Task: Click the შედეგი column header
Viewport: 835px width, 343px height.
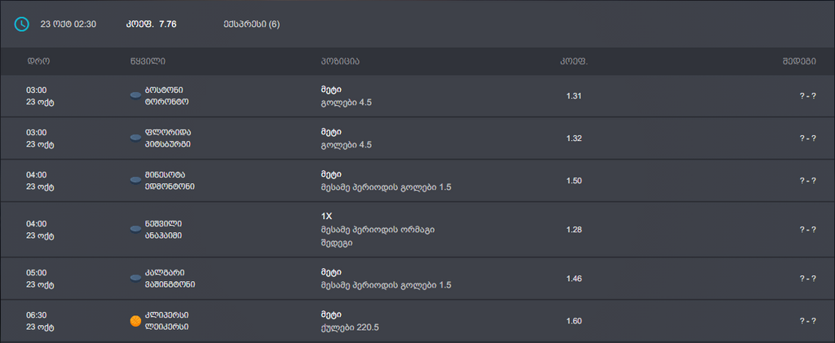Action: tap(800, 61)
